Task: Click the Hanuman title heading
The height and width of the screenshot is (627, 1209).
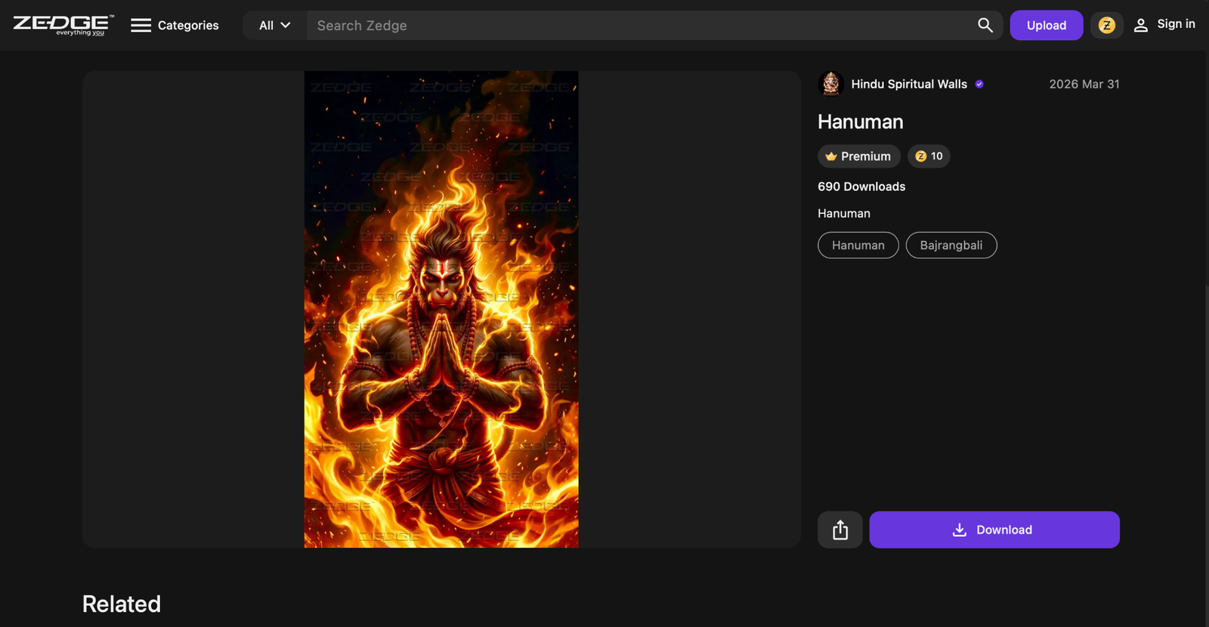Action: click(861, 122)
